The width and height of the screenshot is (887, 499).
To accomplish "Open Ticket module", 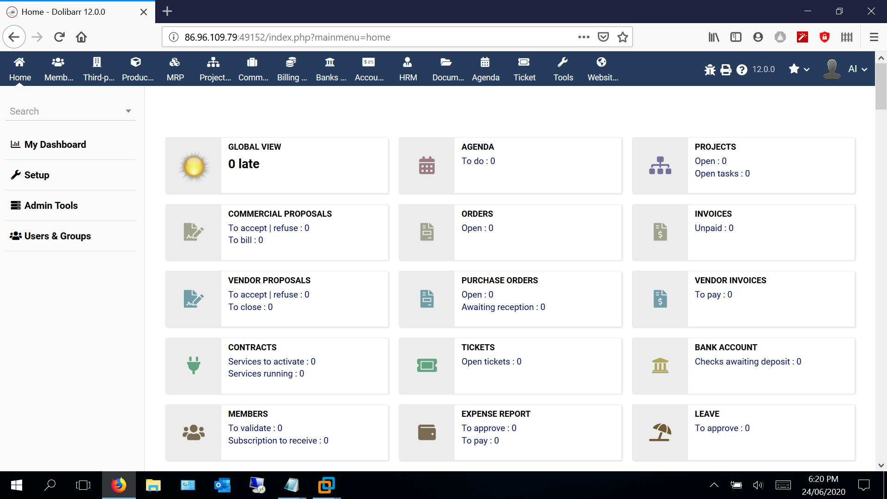I will click(524, 69).
